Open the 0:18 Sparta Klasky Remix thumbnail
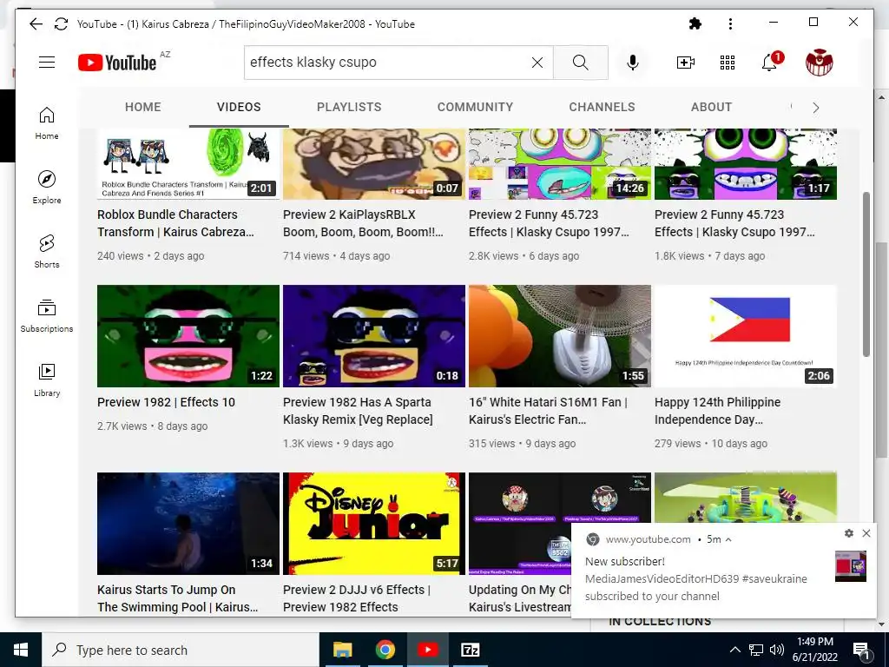889x667 pixels. point(374,336)
